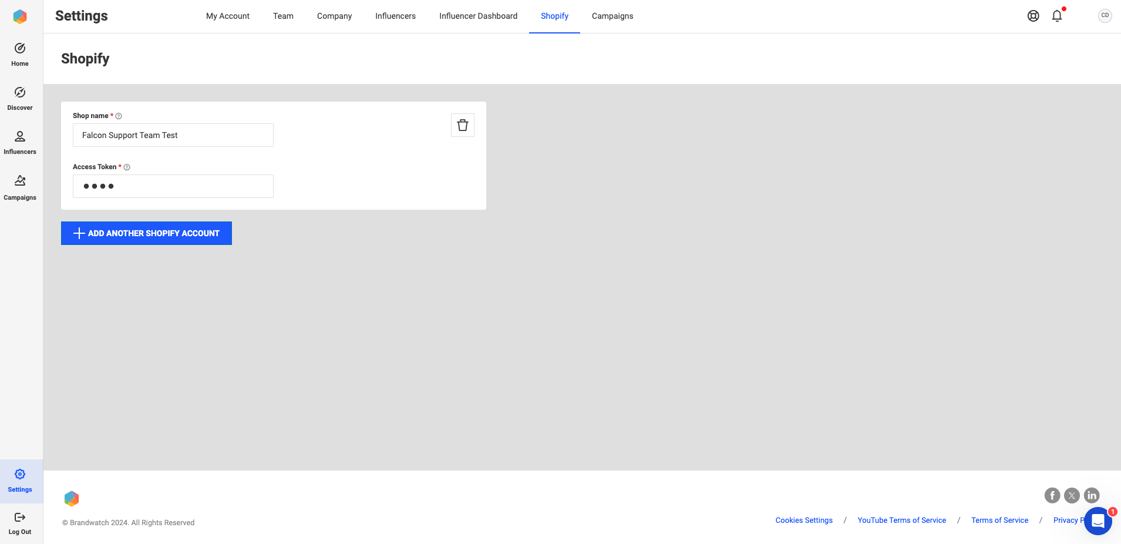
Task: Open the CD user avatar menu
Action: tap(1105, 16)
